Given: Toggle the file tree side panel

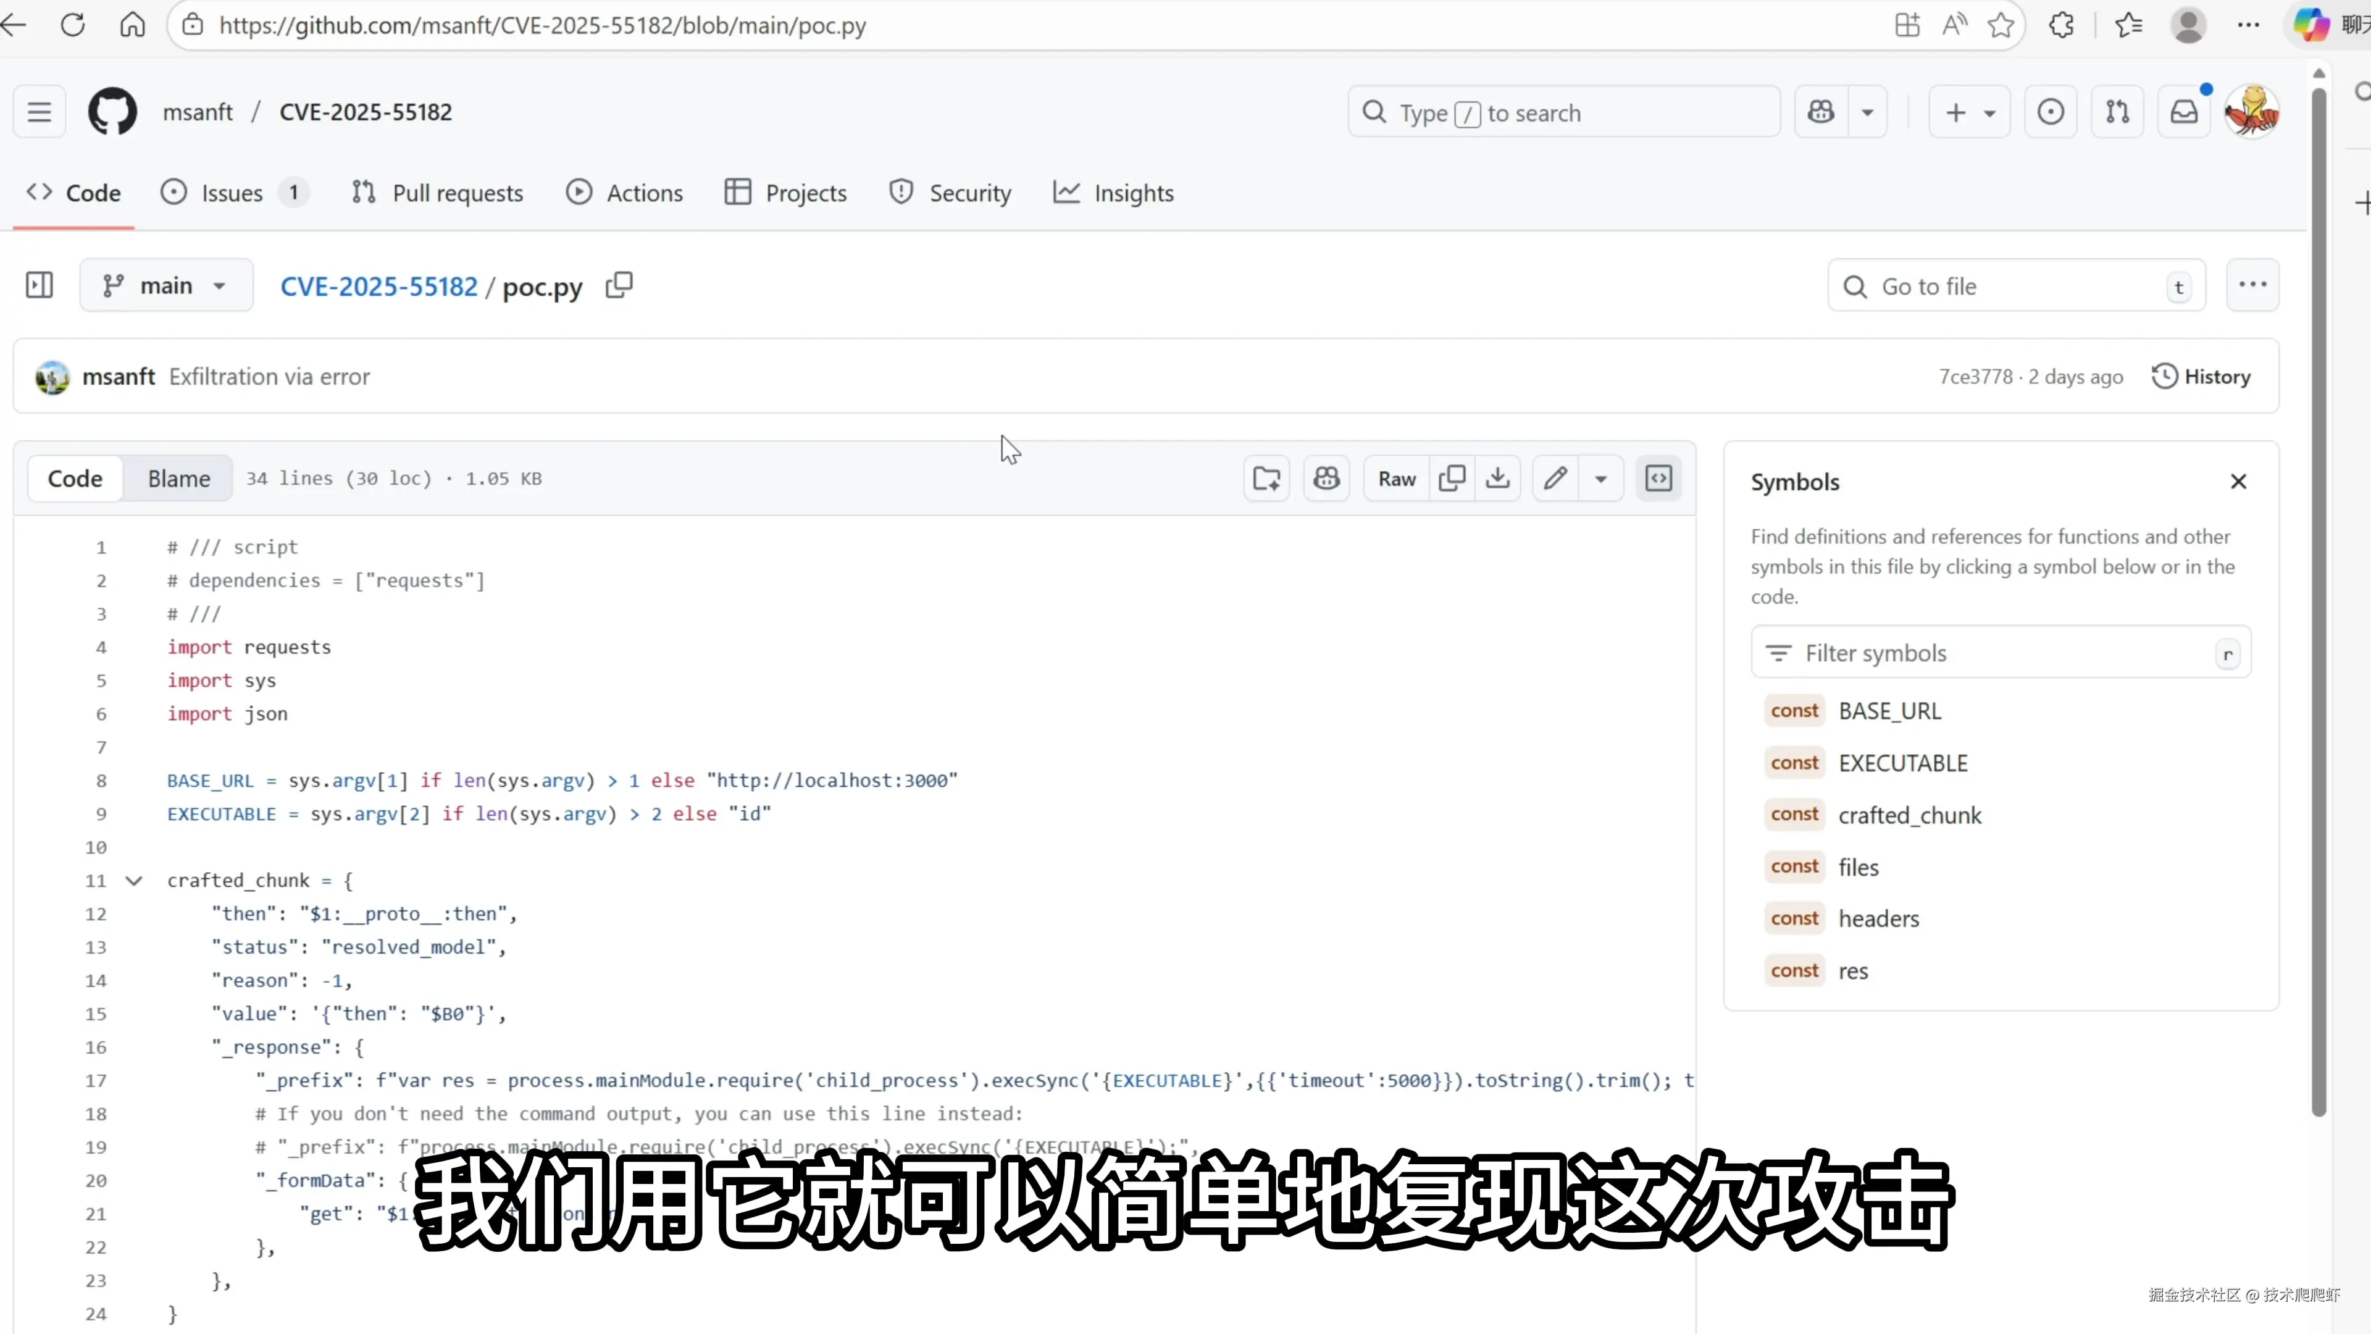Looking at the screenshot, I should 40,285.
